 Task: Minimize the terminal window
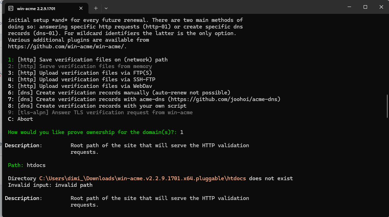click(x=349, y=7)
